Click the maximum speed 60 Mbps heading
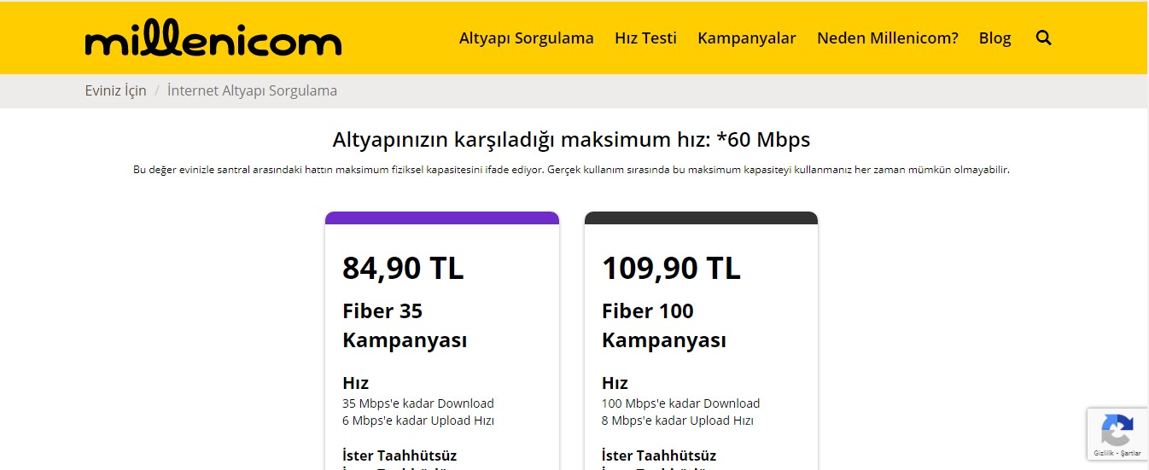 click(571, 140)
